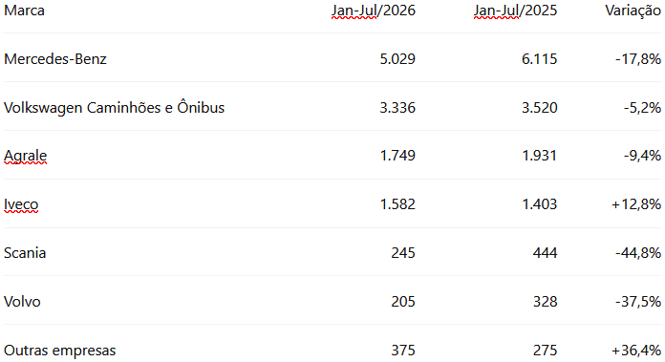The image size is (665, 362).
Task: Select the Jan-Jul/2026 column header
Action: (x=374, y=11)
